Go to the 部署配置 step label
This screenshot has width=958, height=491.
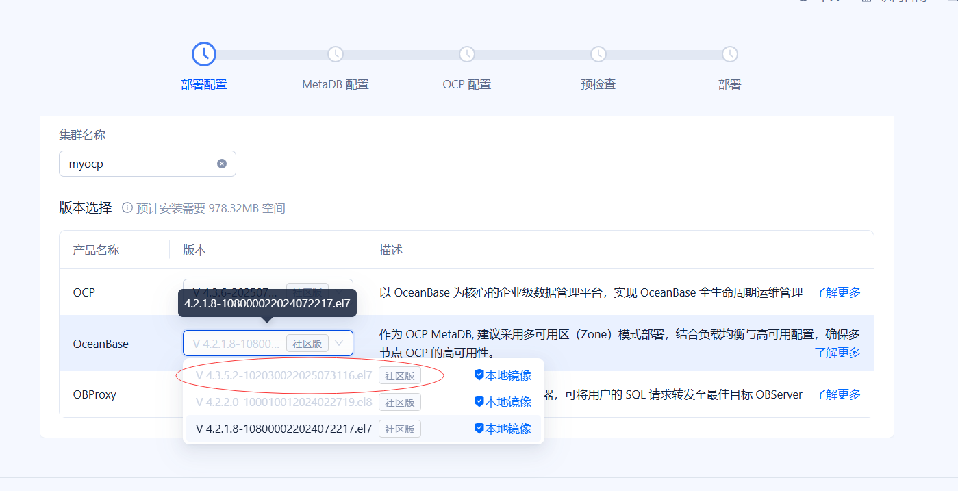click(204, 85)
